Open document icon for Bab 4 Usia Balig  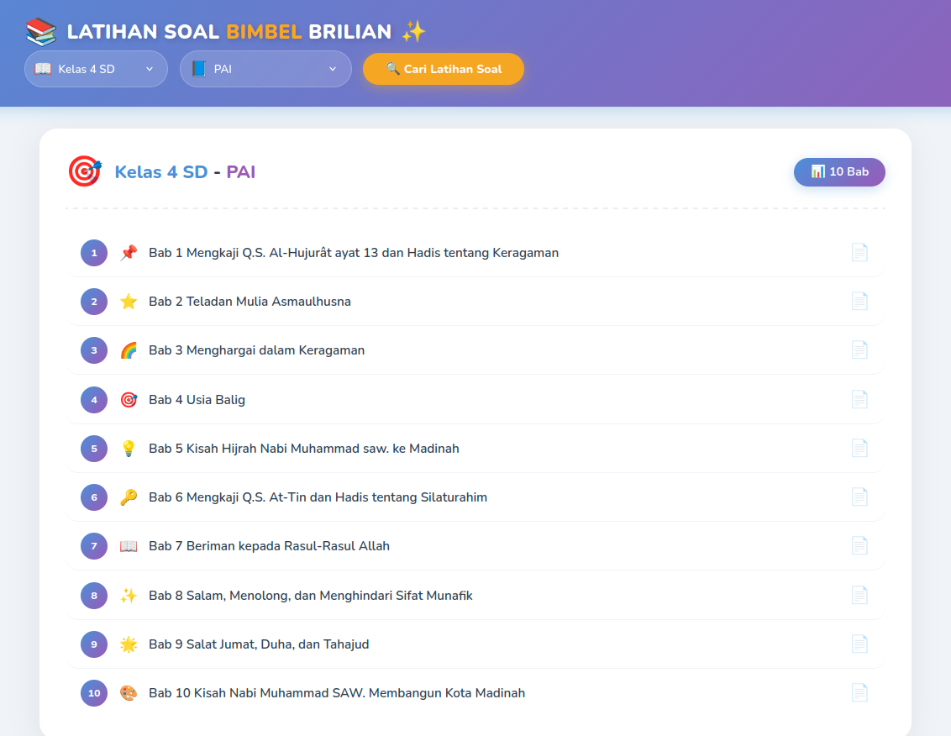[x=859, y=400]
